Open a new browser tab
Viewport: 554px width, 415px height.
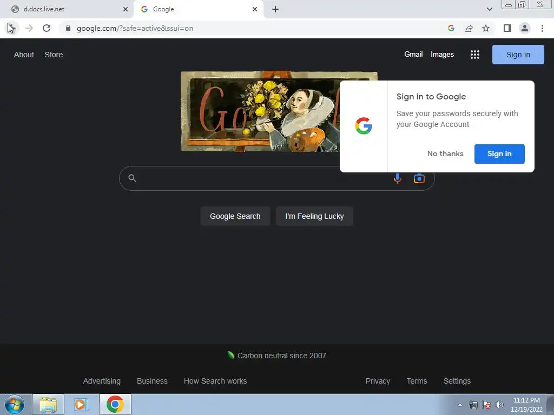(x=275, y=9)
